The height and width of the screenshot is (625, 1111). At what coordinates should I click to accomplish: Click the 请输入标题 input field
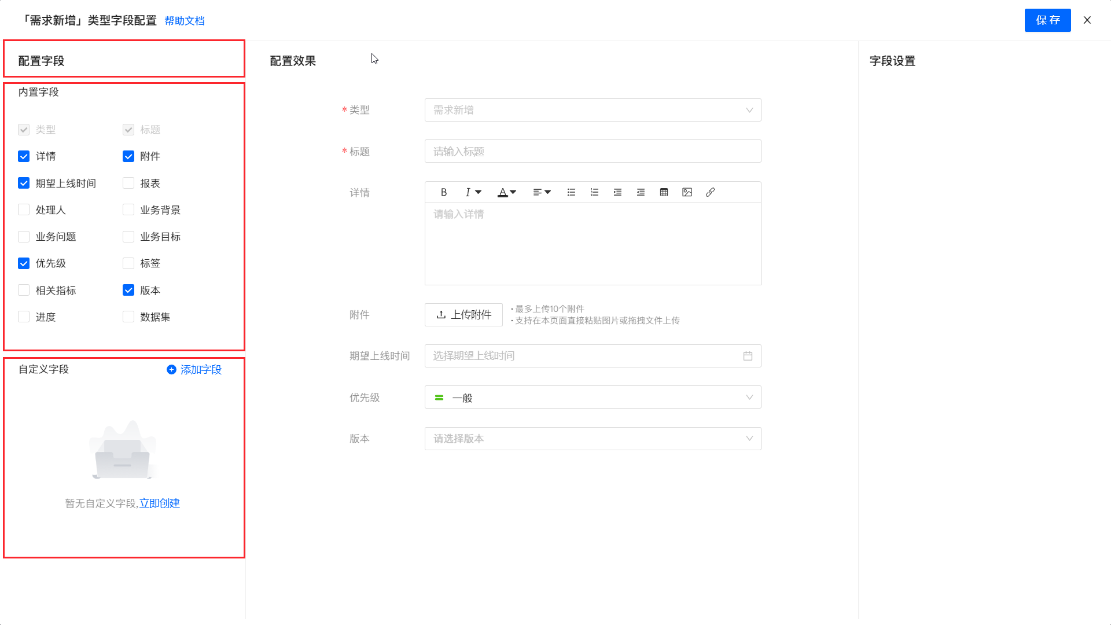(x=593, y=152)
